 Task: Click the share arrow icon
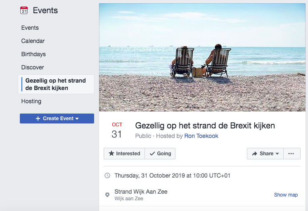click(255, 154)
